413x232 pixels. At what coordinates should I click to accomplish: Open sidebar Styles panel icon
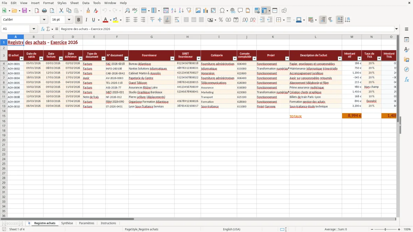[406, 49]
